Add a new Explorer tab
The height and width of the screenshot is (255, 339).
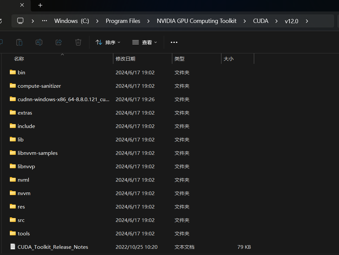click(40, 5)
